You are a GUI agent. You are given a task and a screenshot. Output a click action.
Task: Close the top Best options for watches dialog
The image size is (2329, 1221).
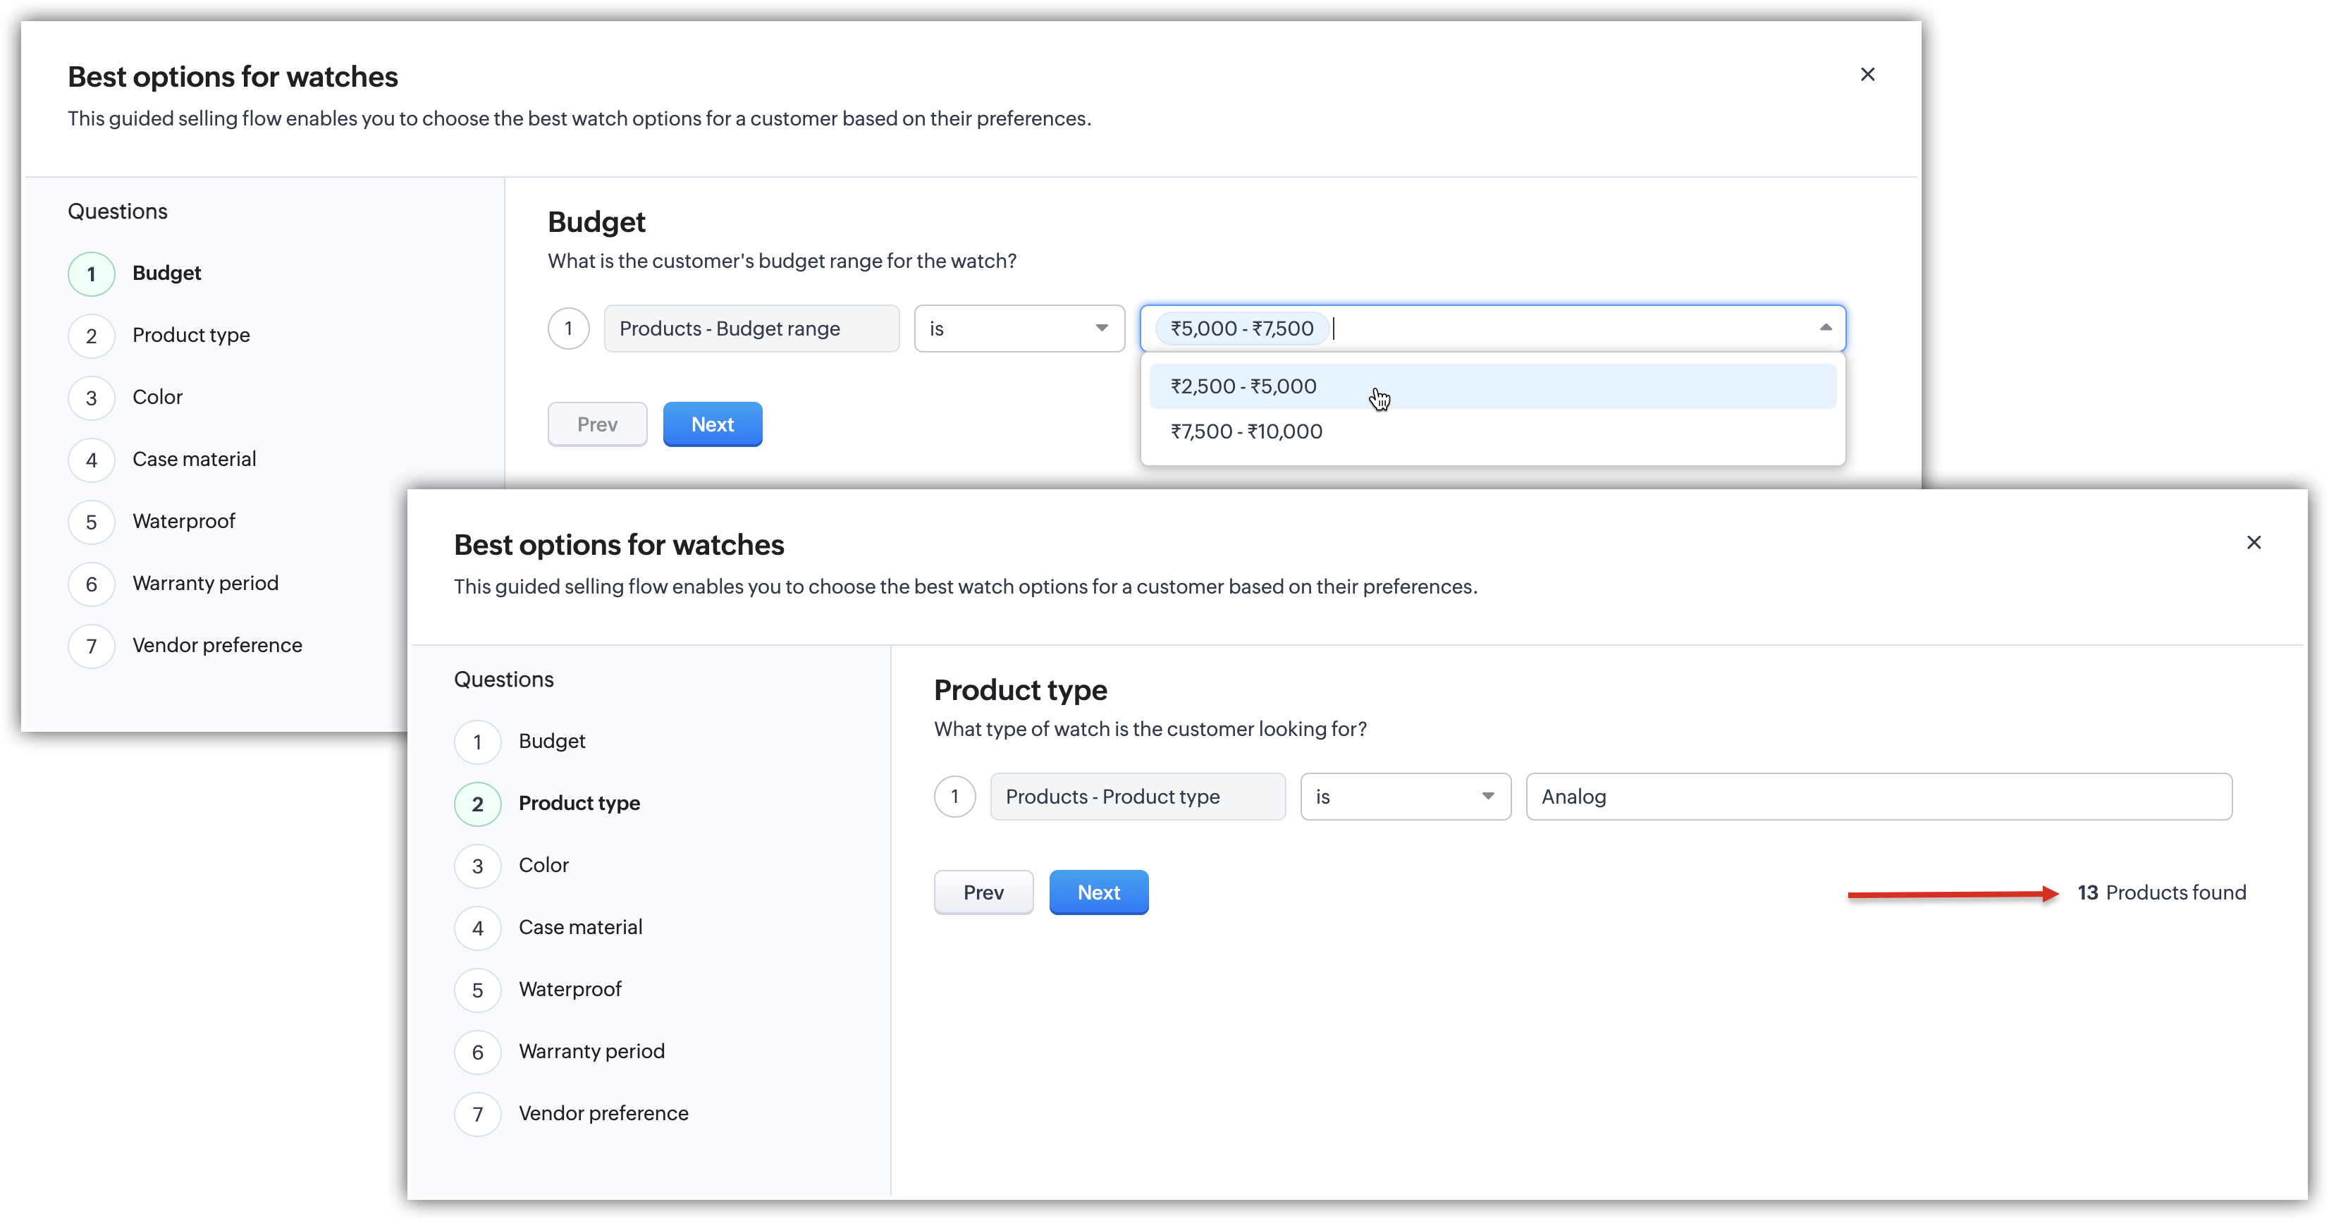coord(1868,74)
